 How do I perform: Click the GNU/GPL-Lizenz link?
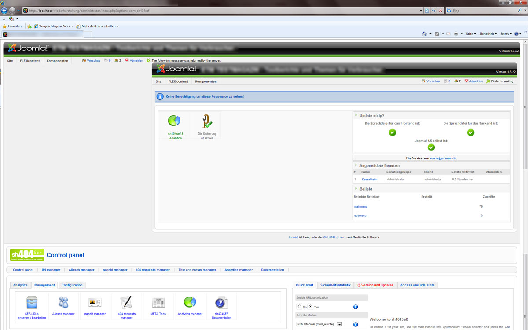(334, 237)
